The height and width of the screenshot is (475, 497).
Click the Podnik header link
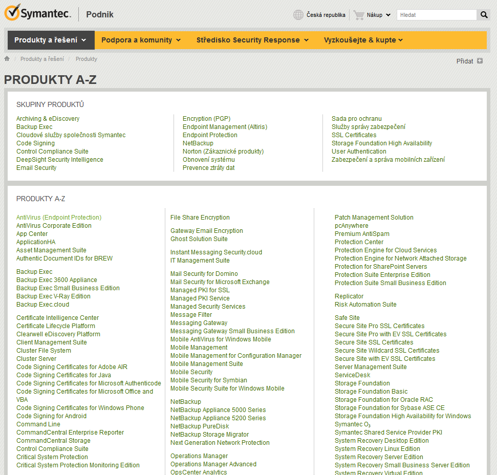(x=100, y=14)
